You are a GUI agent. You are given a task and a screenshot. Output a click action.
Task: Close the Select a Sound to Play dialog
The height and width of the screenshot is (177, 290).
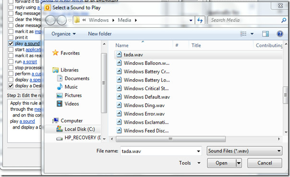point(280,6)
